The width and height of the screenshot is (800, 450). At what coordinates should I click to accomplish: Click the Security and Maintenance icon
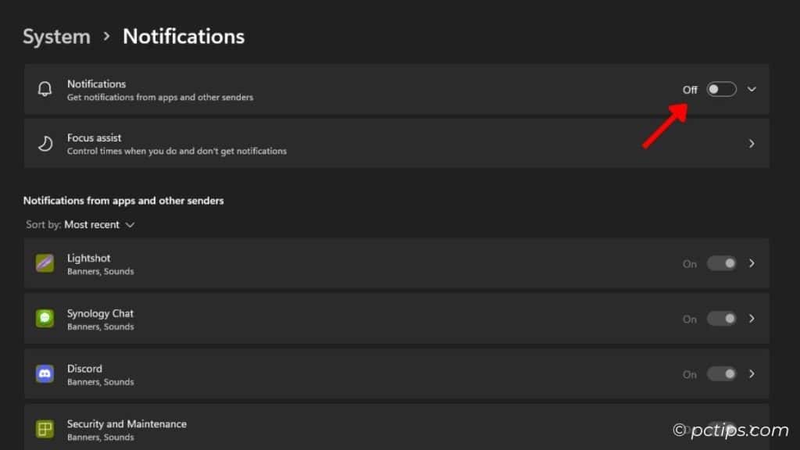pos(45,429)
